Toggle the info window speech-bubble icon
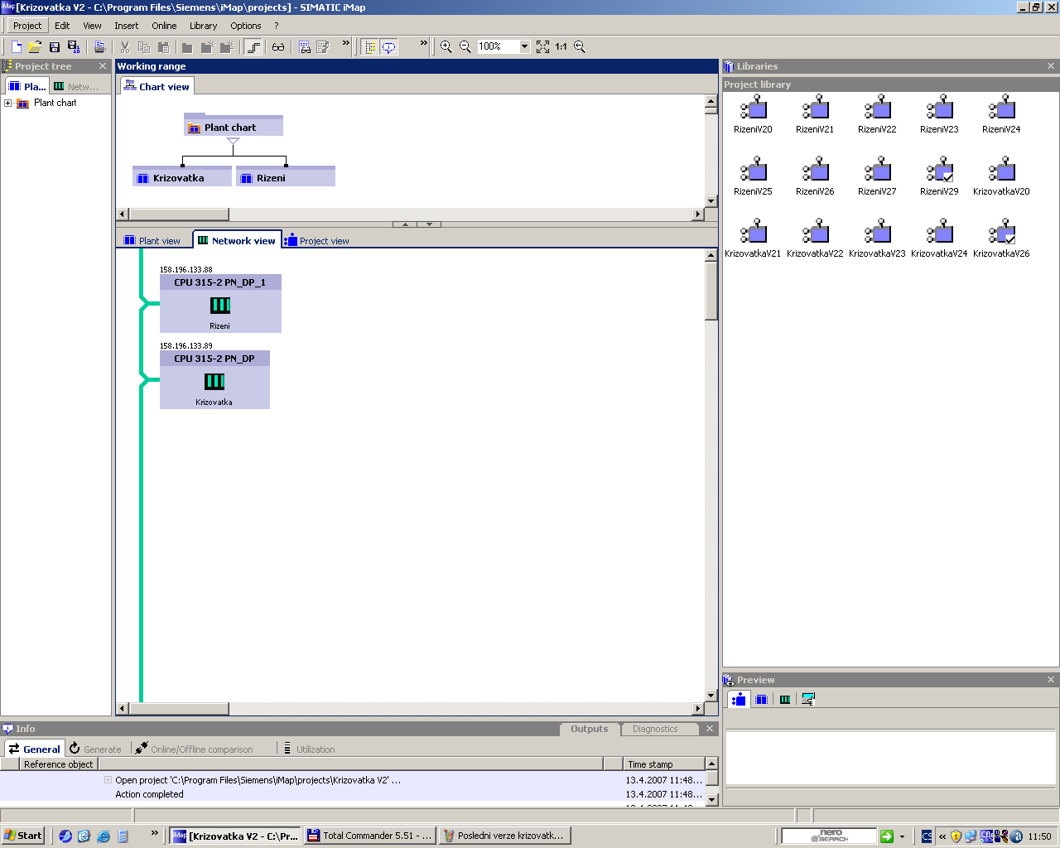The width and height of the screenshot is (1060, 848). pos(388,47)
